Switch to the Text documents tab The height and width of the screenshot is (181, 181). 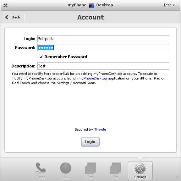[90, 170]
